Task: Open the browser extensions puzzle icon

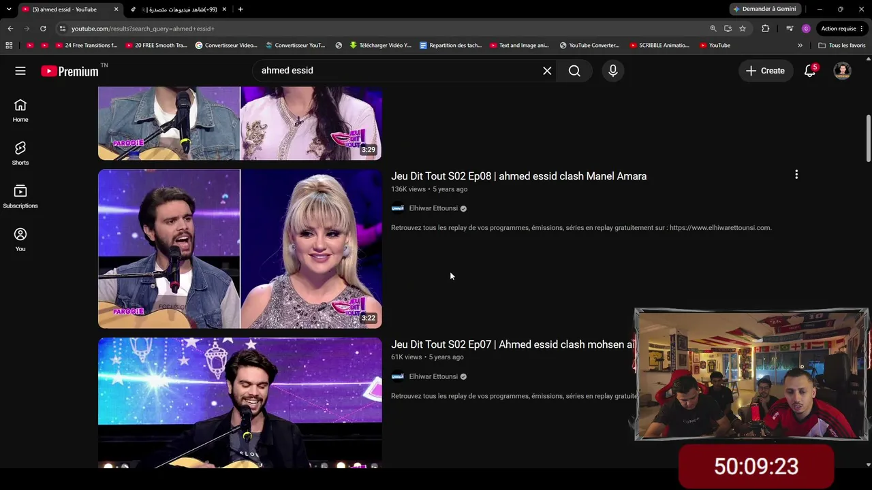Action: click(766, 29)
